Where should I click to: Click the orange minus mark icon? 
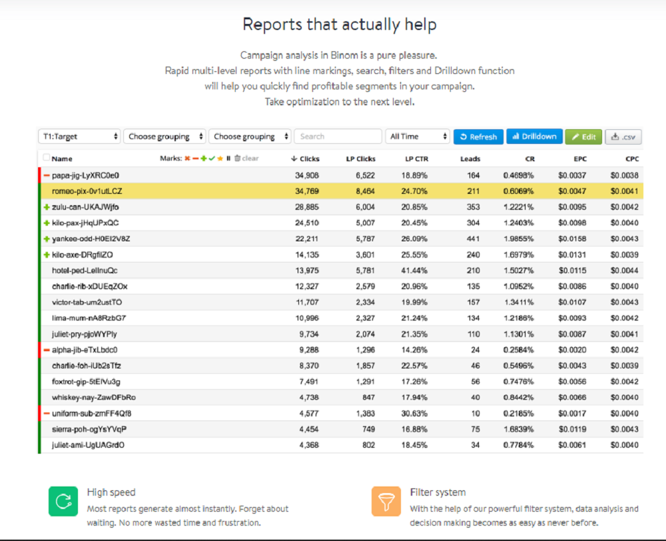195,159
